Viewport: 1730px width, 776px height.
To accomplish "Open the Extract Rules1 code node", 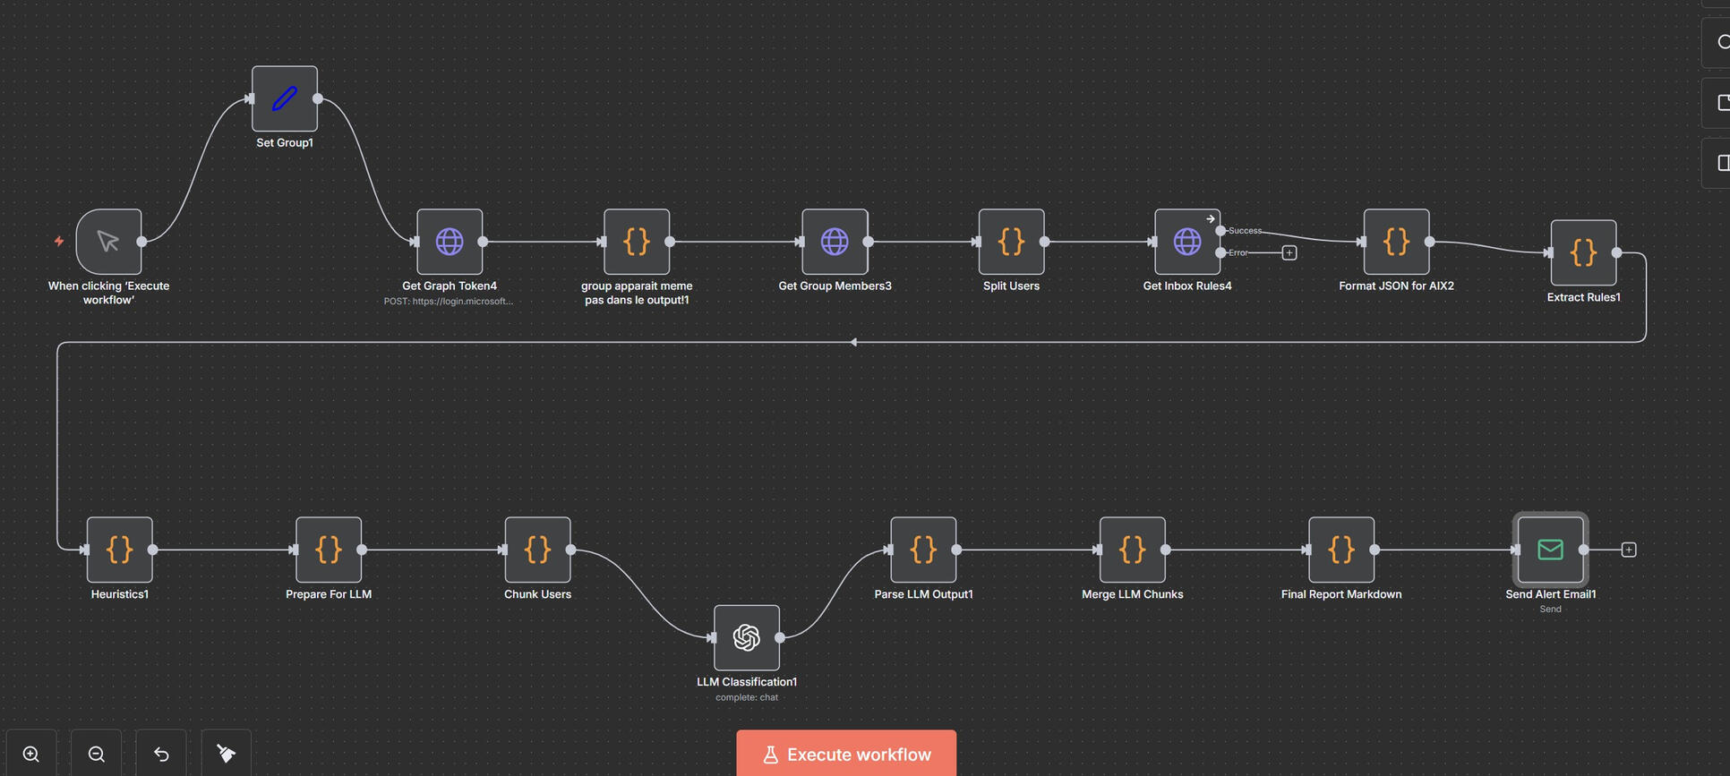I will click(x=1583, y=252).
